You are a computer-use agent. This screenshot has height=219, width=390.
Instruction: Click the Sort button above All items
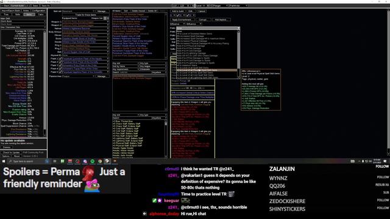coord(126,11)
